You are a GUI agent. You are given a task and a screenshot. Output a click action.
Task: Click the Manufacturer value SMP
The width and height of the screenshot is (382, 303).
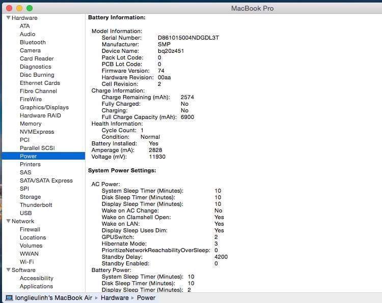pyautogui.click(x=164, y=45)
